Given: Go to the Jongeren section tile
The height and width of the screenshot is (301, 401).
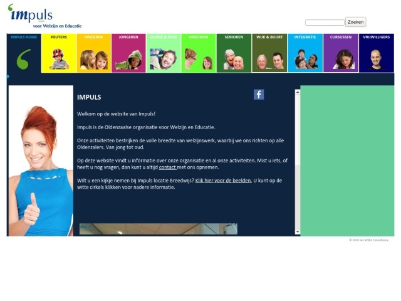Looking at the screenshot, I should 128,53.
